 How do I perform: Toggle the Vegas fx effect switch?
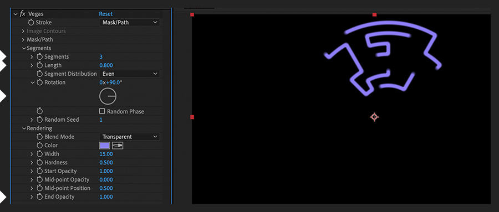click(x=23, y=14)
